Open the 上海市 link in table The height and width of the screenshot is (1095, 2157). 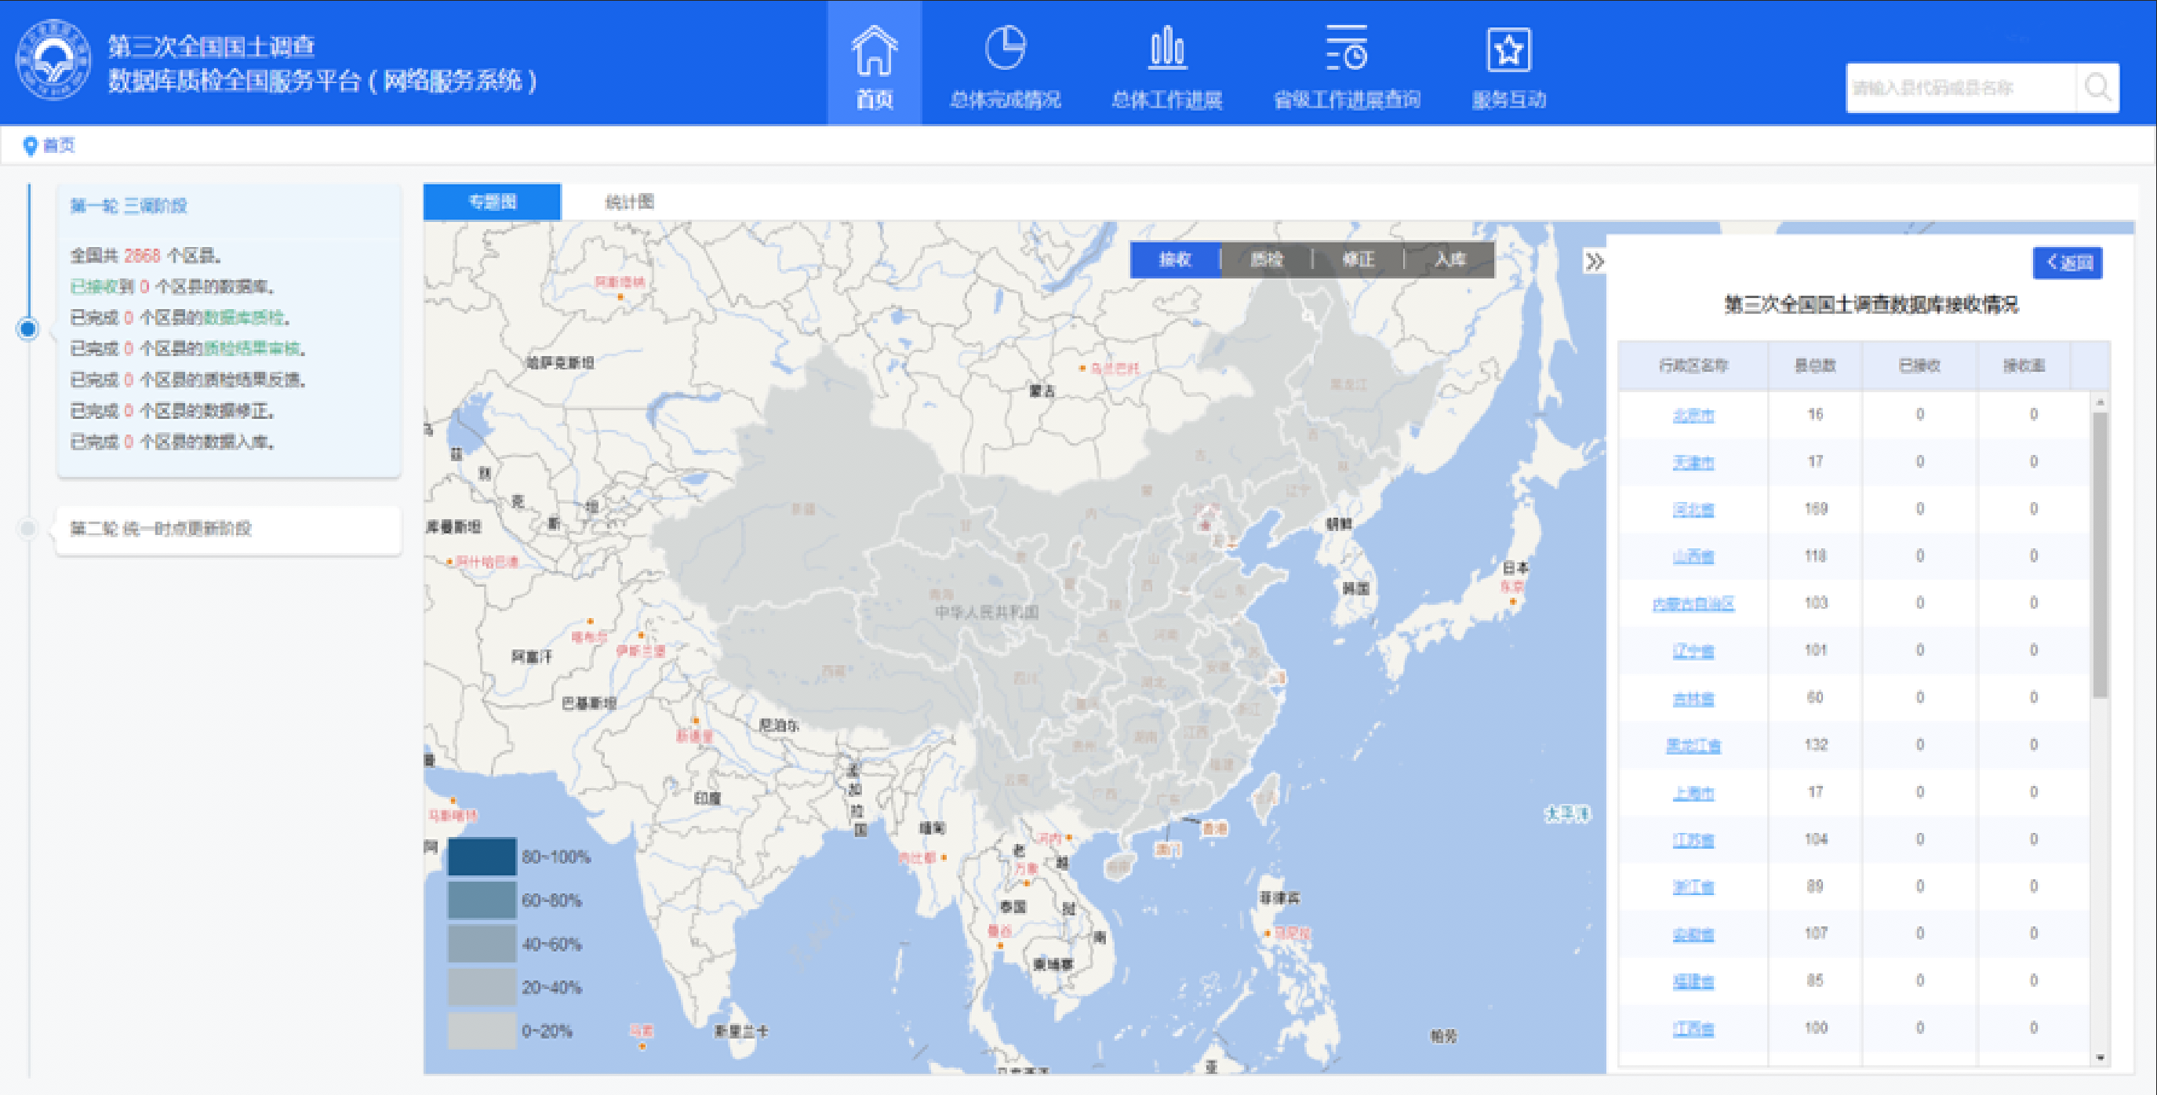point(1693,793)
